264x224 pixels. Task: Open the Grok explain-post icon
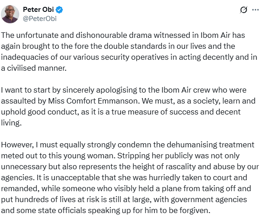pyautogui.click(x=243, y=10)
